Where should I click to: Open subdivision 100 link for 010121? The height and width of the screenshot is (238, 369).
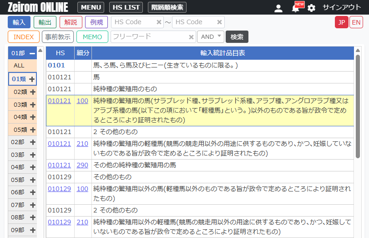point(82,101)
